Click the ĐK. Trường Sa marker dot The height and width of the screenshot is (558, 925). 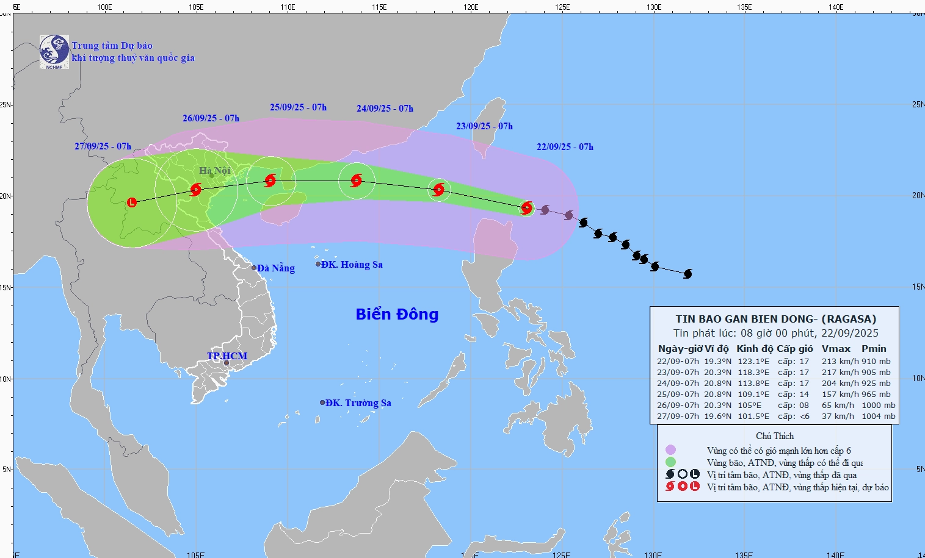pyautogui.click(x=322, y=402)
